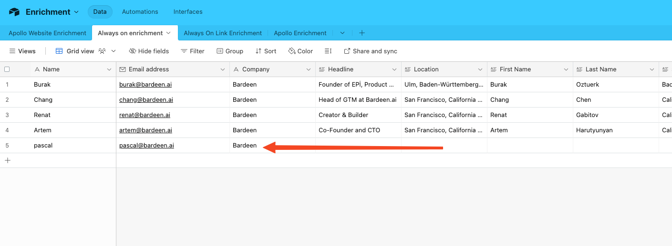Click the Headline column type icon

tap(322, 69)
